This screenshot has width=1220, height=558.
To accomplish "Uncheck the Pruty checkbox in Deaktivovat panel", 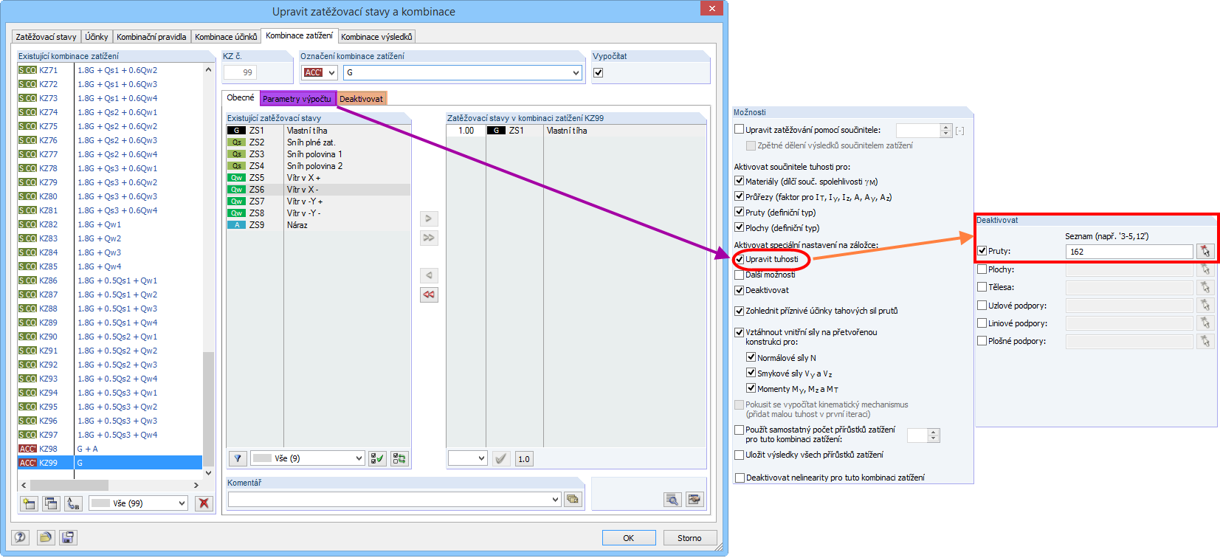I will click(x=982, y=251).
